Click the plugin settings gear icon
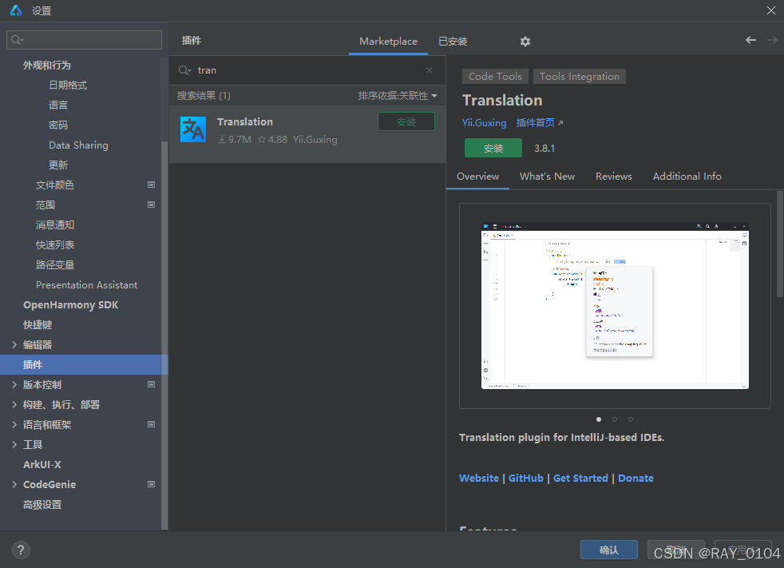The width and height of the screenshot is (784, 568). pyautogui.click(x=525, y=42)
